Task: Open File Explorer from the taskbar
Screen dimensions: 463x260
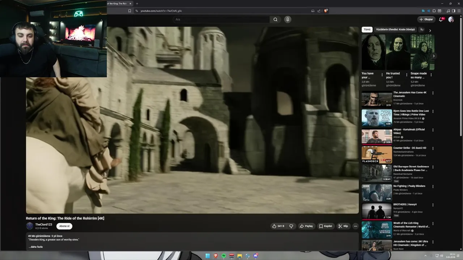Action: 239,256
